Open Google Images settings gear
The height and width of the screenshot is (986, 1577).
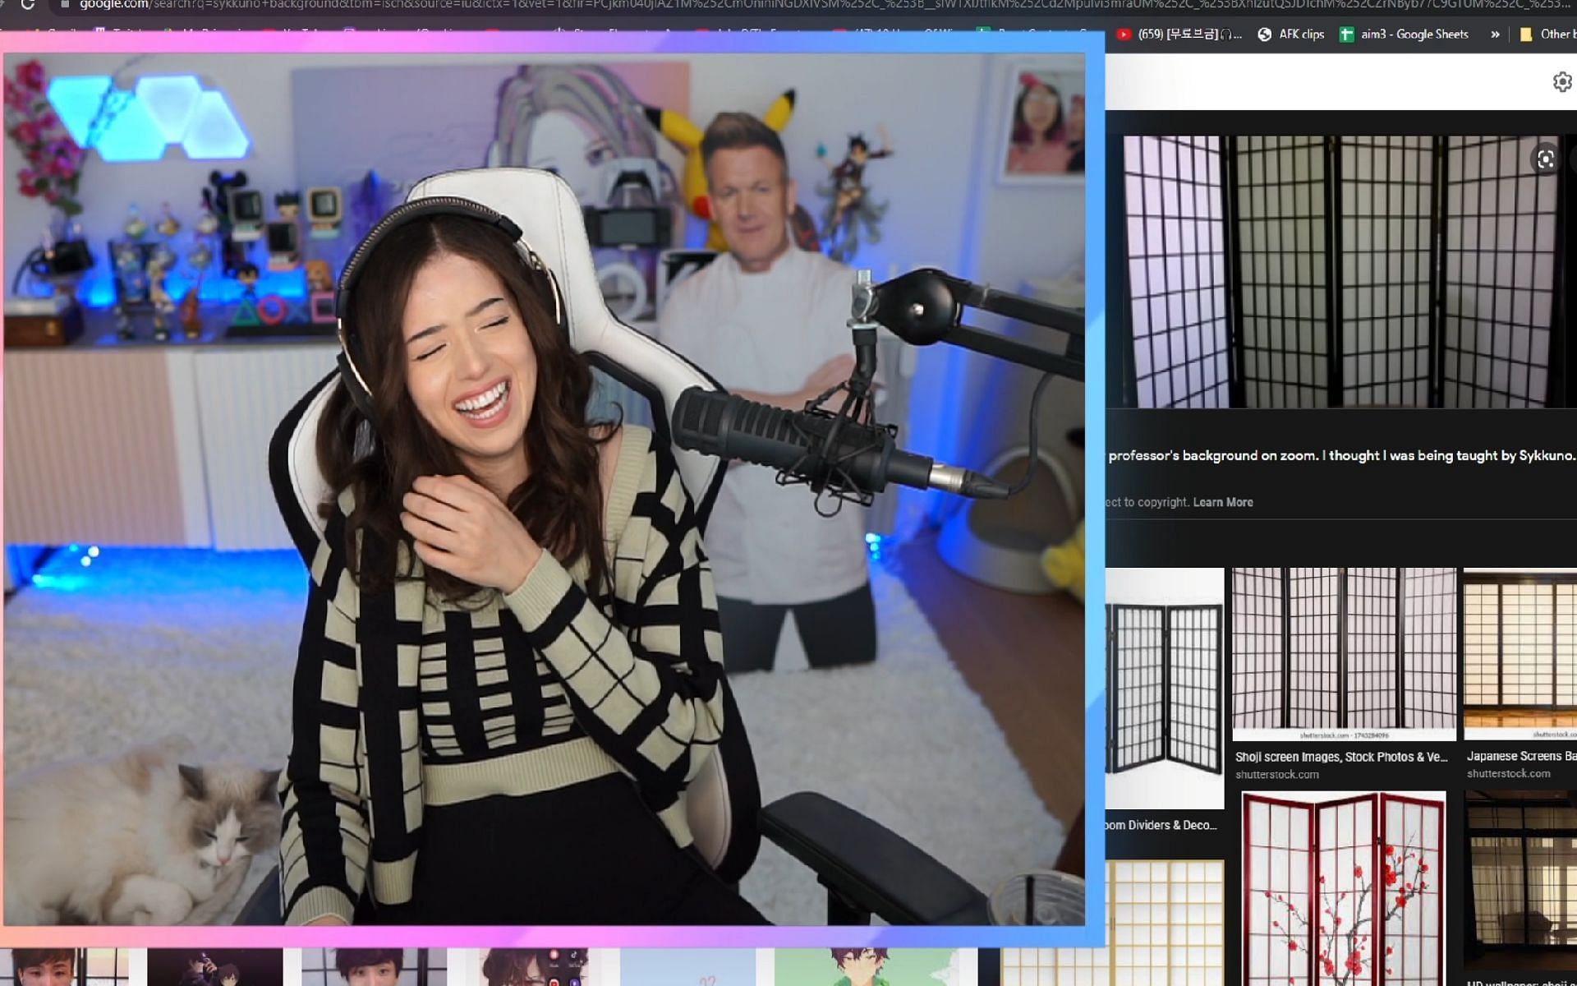point(1562,82)
